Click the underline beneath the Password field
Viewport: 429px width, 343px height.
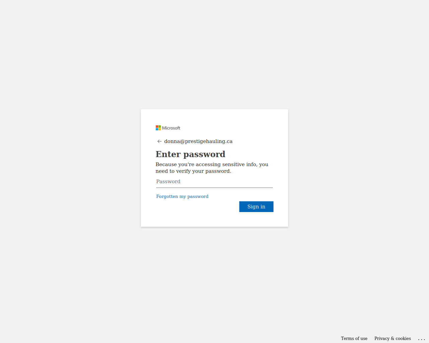click(214, 188)
